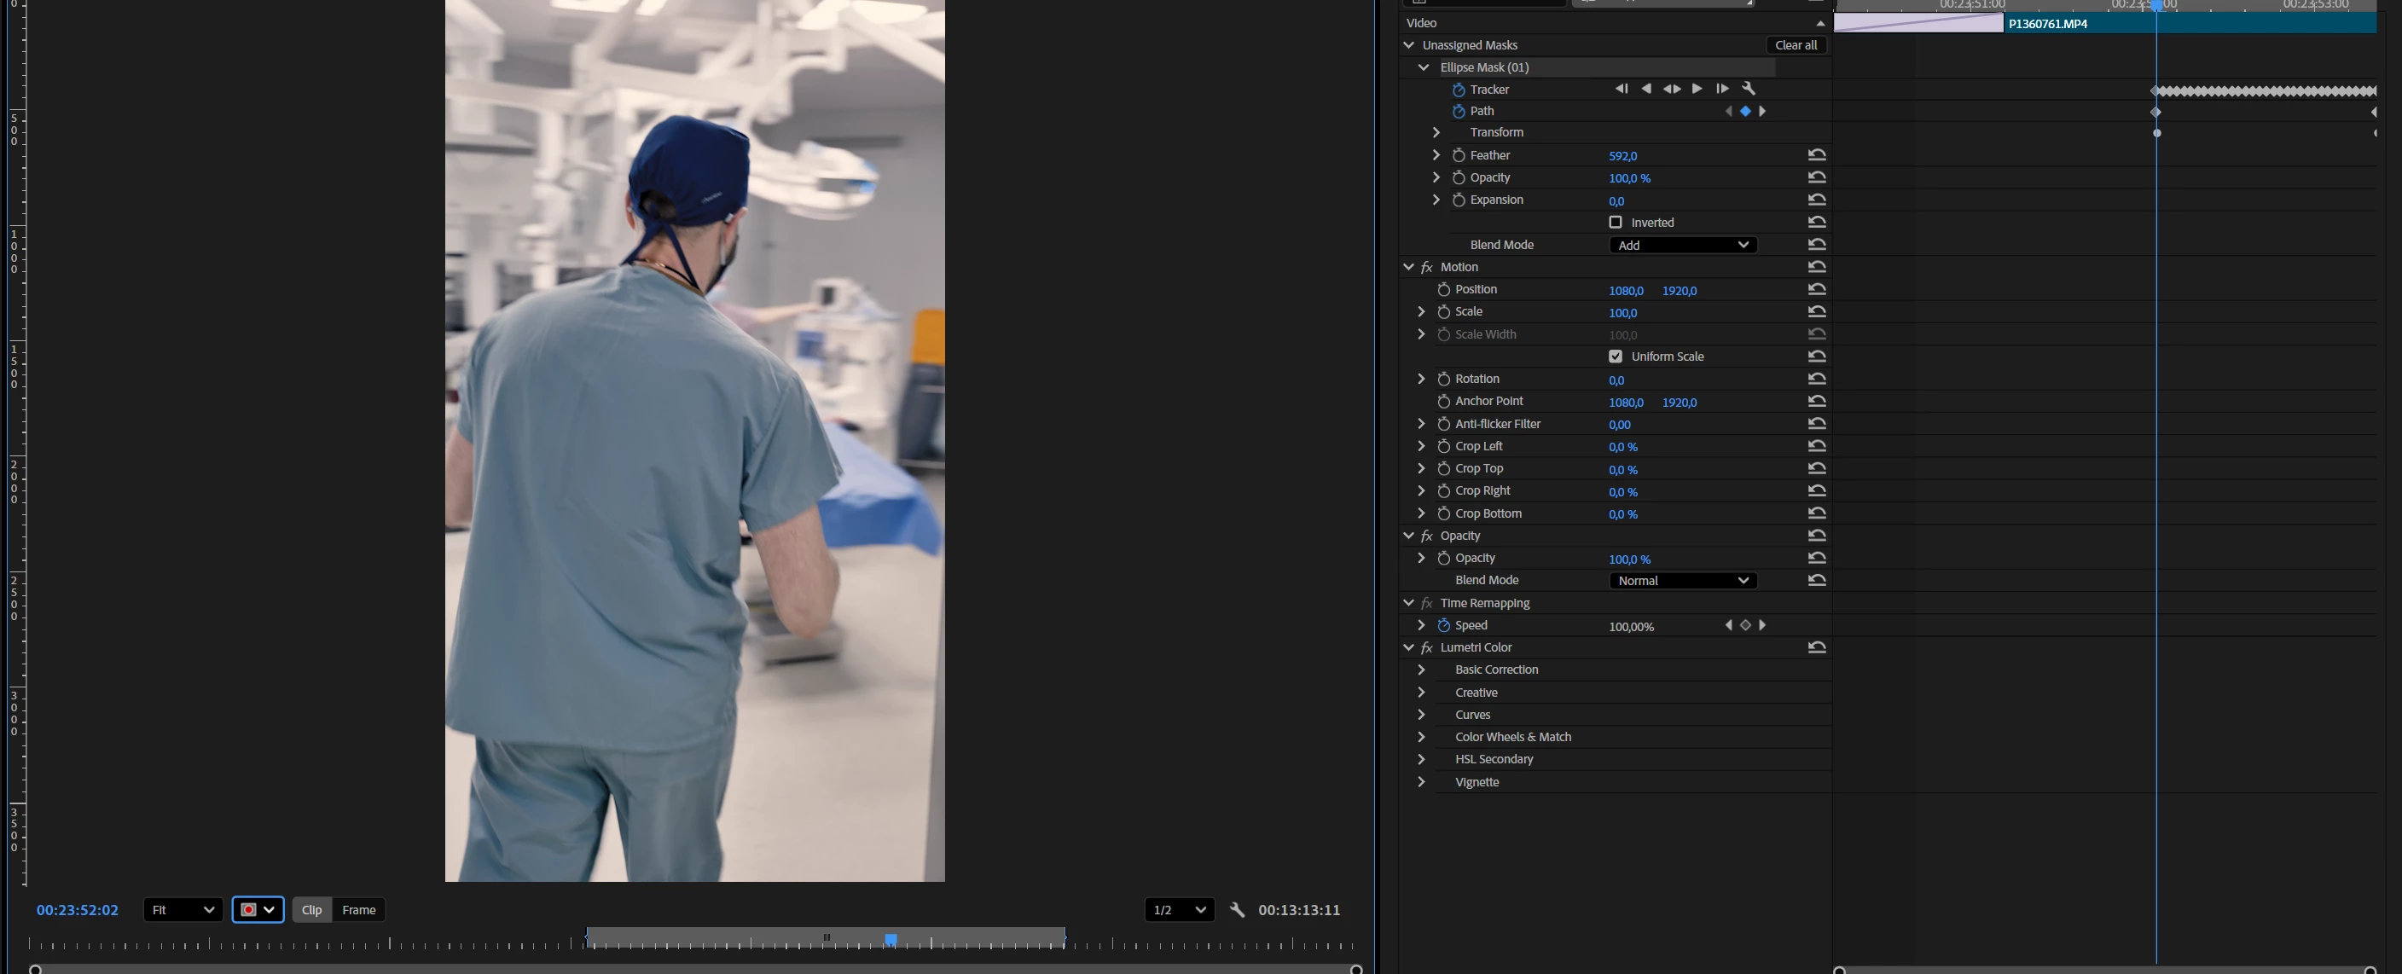Enable the Inverted mask checkbox

(x=1615, y=223)
